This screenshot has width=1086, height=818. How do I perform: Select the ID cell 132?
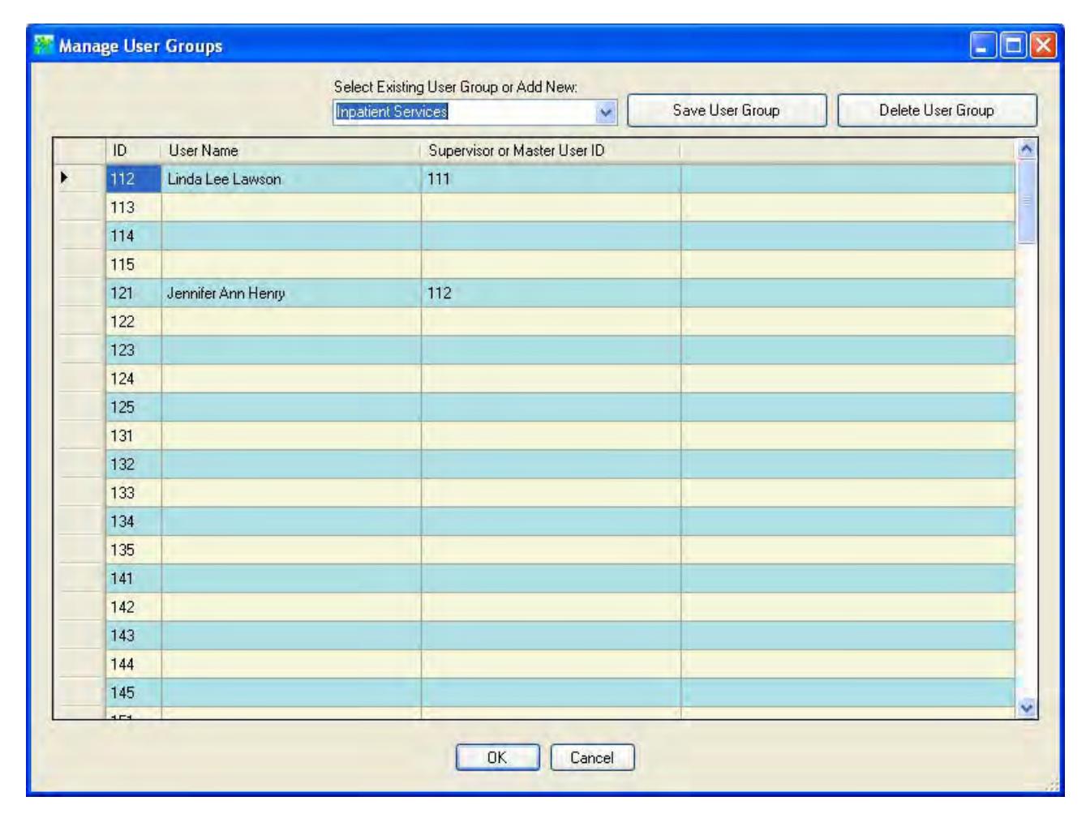[134, 465]
